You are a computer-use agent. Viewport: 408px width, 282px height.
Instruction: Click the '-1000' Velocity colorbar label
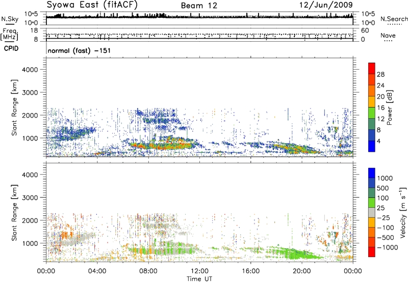tap(388, 247)
